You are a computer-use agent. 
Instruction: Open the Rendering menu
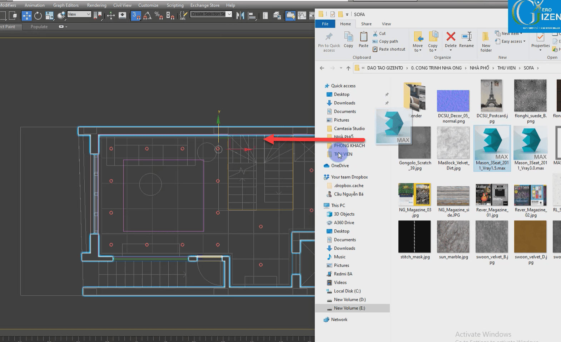(96, 5)
